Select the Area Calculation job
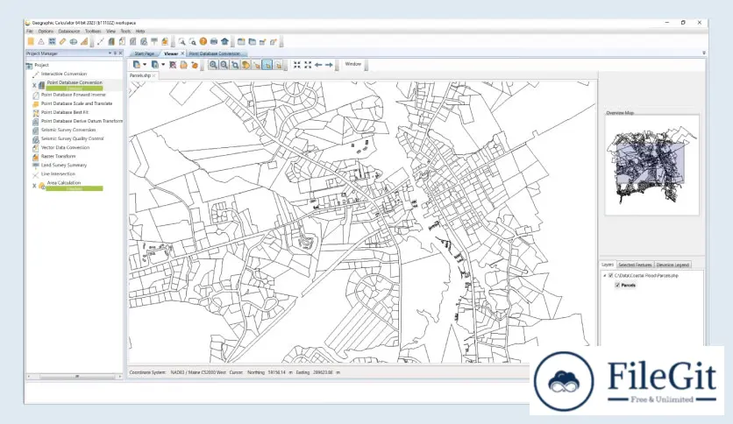Image resolution: width=733 pixels, height=424 pixels. (64, 182)
